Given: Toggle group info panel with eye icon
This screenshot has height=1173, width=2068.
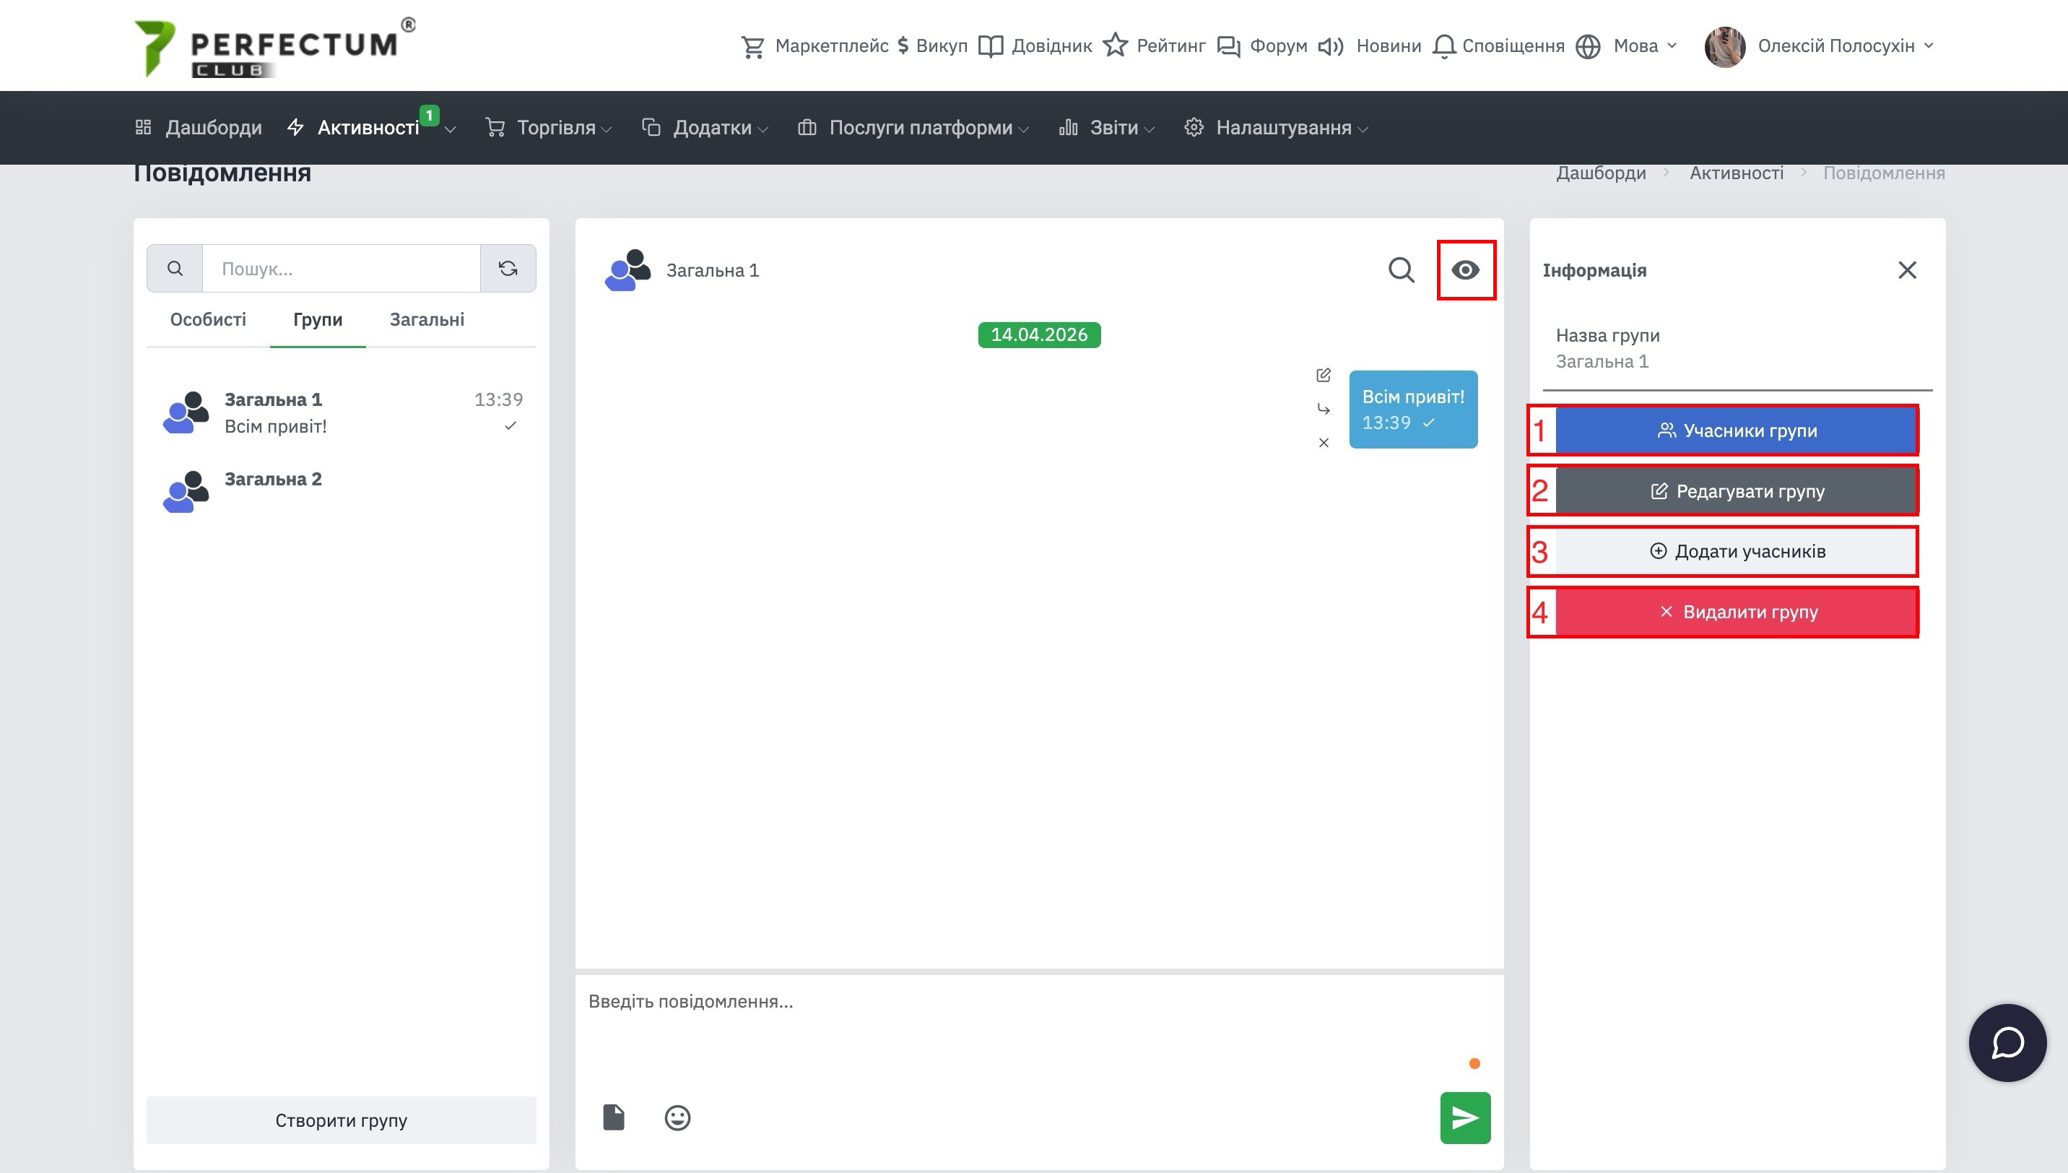Looking at the screenshot, I should (1466, 270).
